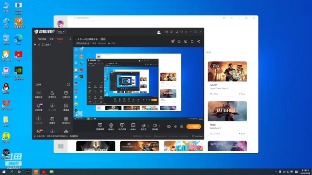Open the Battlefield V thumbnail in background window
This screenshot has width=312, height=175.
[227, 146]
